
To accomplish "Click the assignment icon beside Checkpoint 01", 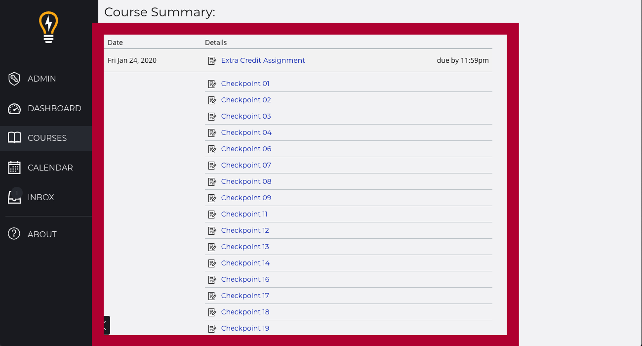I will tap(212, 84).
